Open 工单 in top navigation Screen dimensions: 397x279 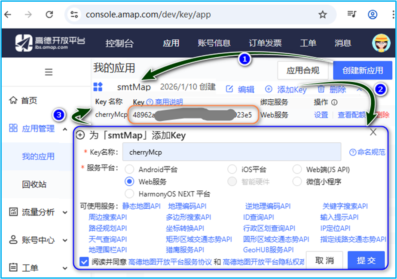tap(308, 43)
